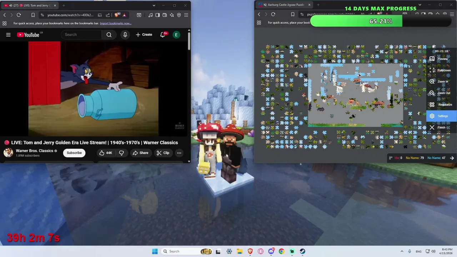Screen dimensions: 457x257
Task: Open File Explorer from the taskbar
Action: [x=240, y=251]
